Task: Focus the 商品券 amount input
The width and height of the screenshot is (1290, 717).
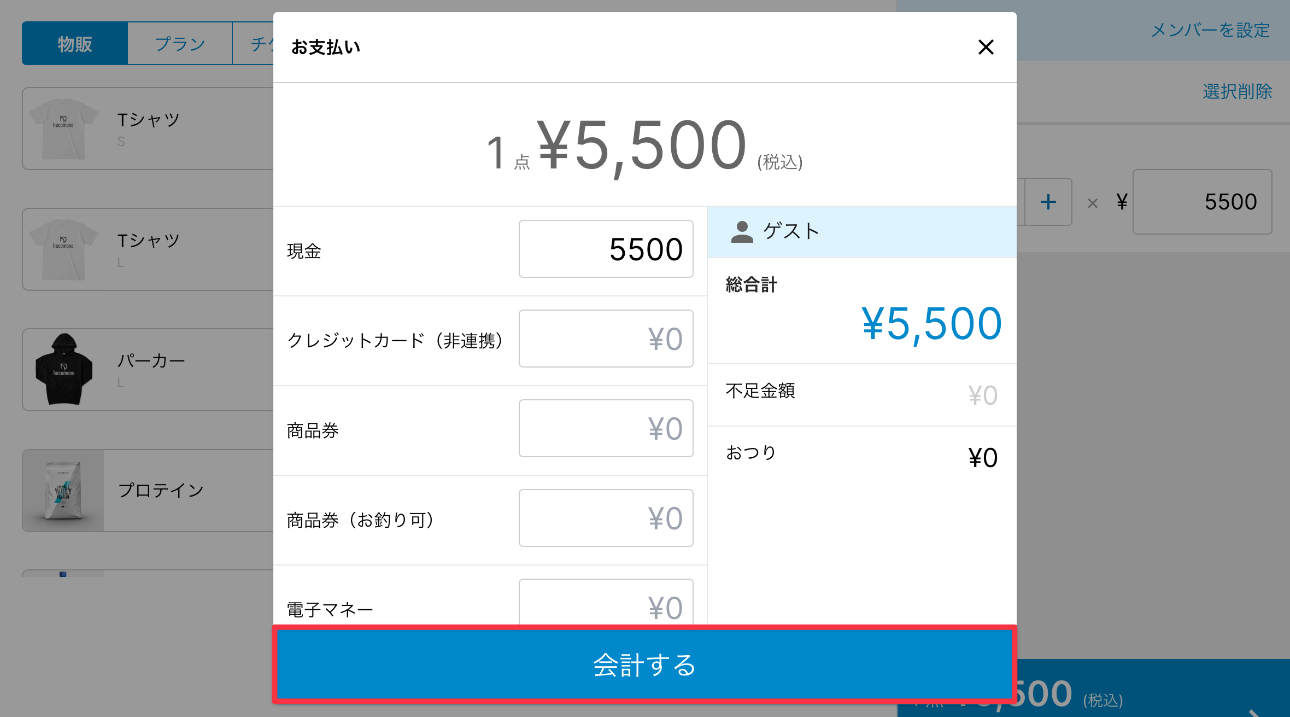Action: [606, 429]
